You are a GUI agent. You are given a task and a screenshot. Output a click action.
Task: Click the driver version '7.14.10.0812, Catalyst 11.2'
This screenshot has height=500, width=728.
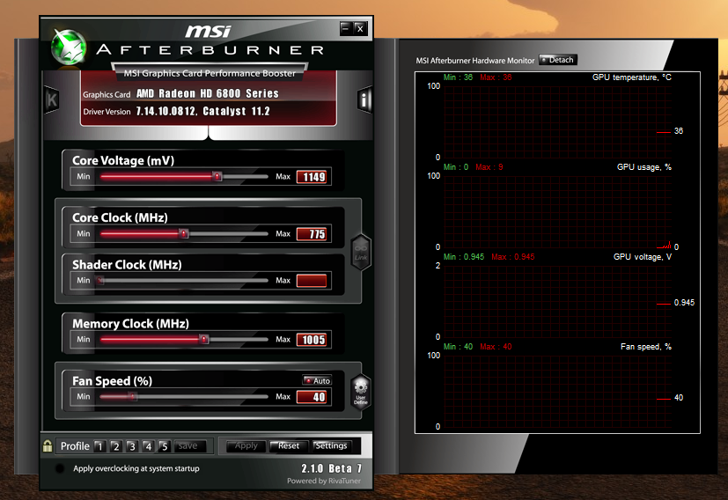click(202, 112)
